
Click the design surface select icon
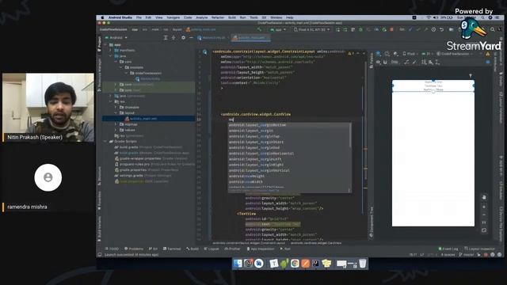[379, 54]
